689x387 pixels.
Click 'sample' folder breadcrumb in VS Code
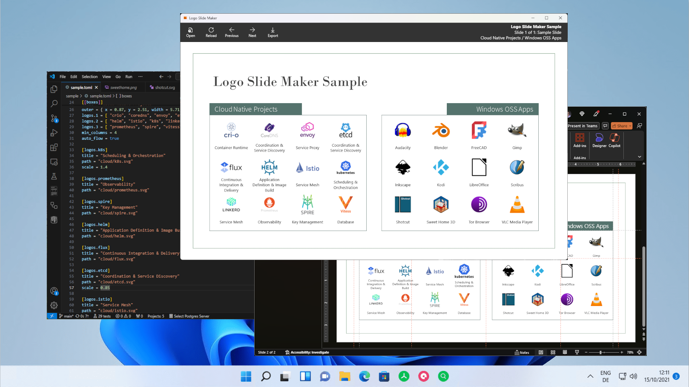click(72, 96)
